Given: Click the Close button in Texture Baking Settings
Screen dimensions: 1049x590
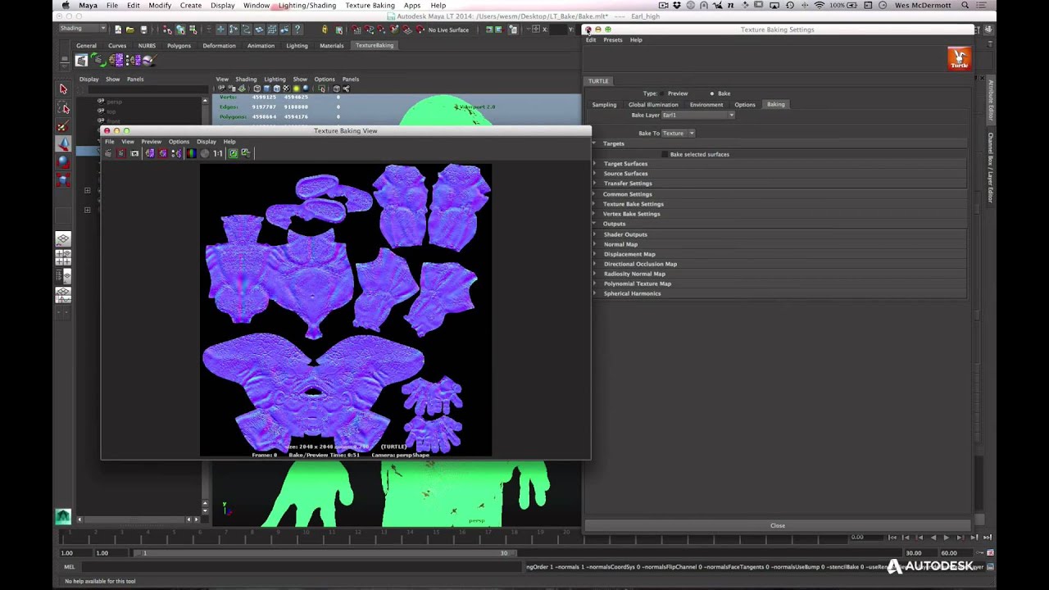Looking at the screenshot, I should point(778,525).
